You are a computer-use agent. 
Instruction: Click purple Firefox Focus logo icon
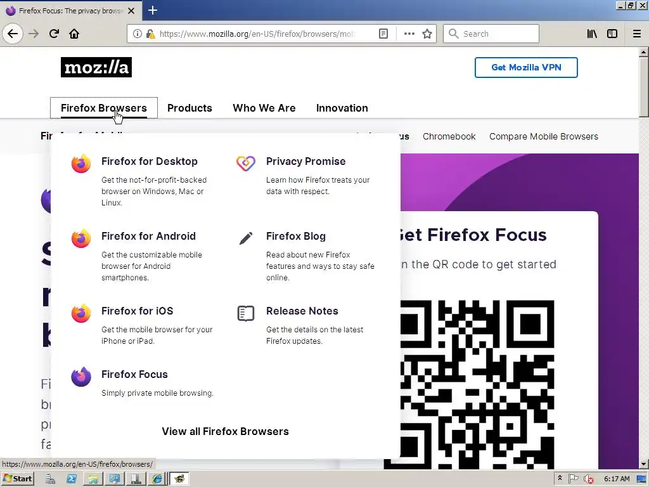point(81,377)
